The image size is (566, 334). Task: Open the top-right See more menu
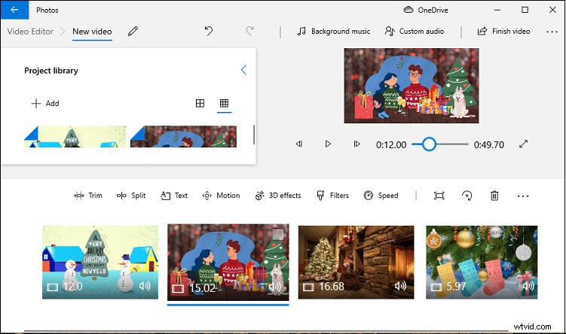point(552,32)
